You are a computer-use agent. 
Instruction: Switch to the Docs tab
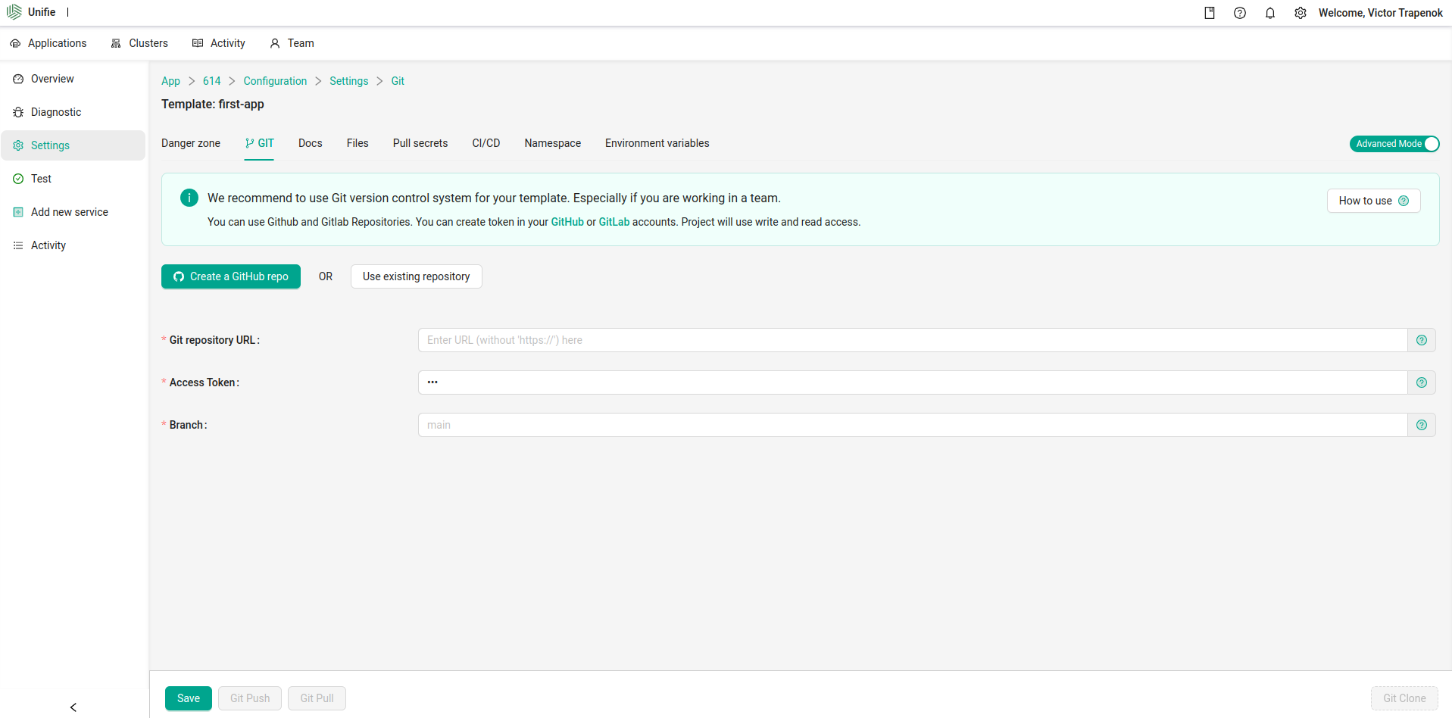[x=311, y=143]
